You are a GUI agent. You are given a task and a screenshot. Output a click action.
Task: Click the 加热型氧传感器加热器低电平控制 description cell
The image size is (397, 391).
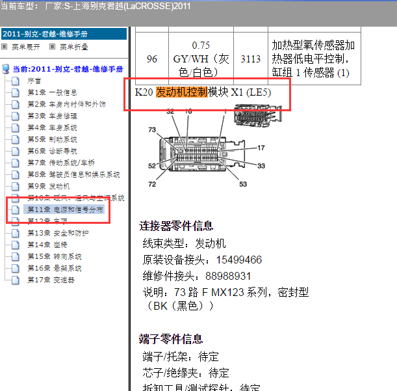coord(314,59)
